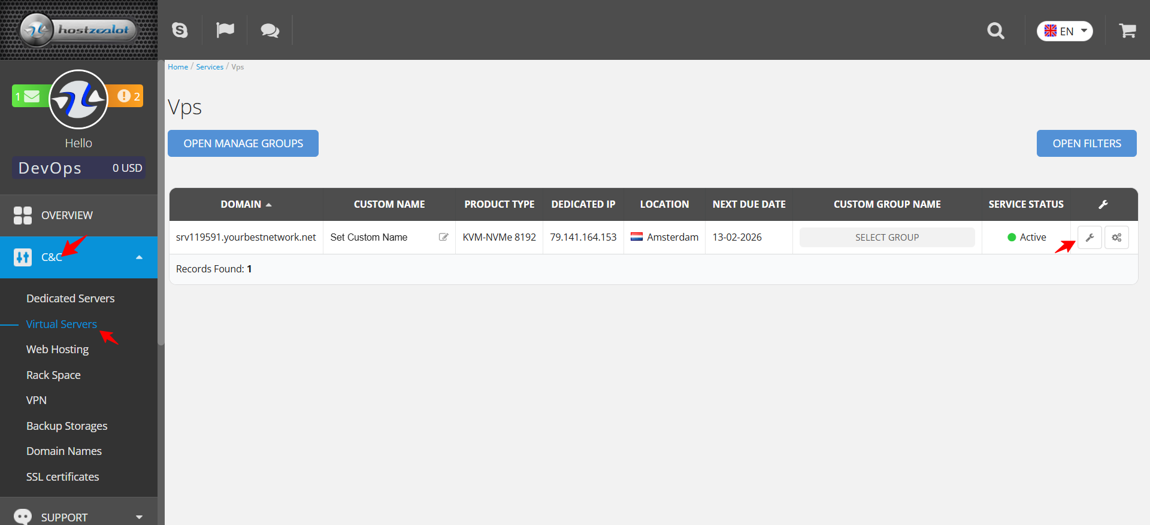Open the gears settings button in row

(x=1116, y=238)
